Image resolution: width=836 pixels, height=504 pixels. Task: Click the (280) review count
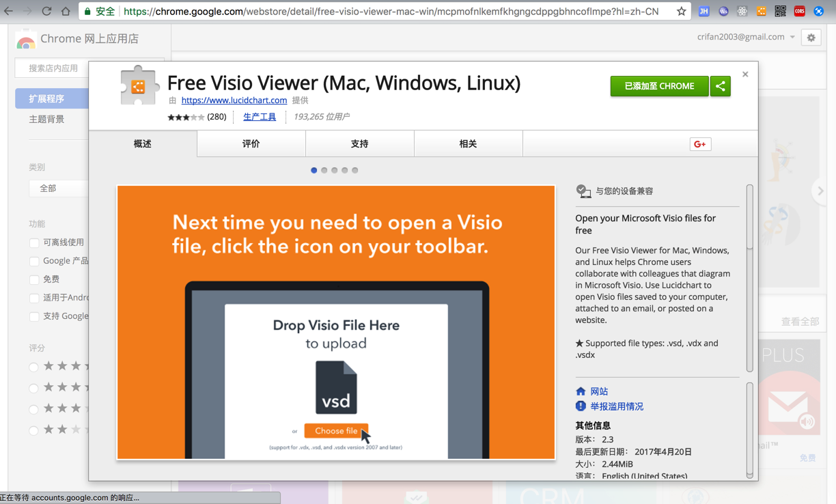click(x=217, y=117)
